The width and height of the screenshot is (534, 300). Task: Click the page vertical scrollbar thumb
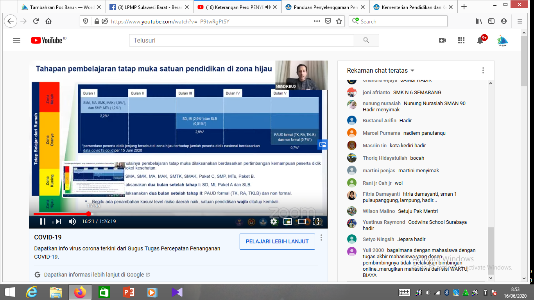(x=524, y=61)
